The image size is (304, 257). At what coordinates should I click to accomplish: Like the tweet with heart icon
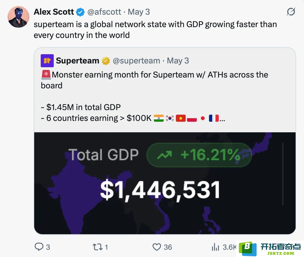pos(157,247)
